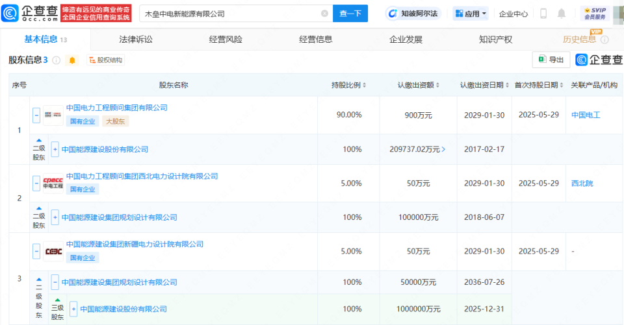The image size is (624, 325).
Task: Click CEEC company logo thumbnail
Action: 53,251
